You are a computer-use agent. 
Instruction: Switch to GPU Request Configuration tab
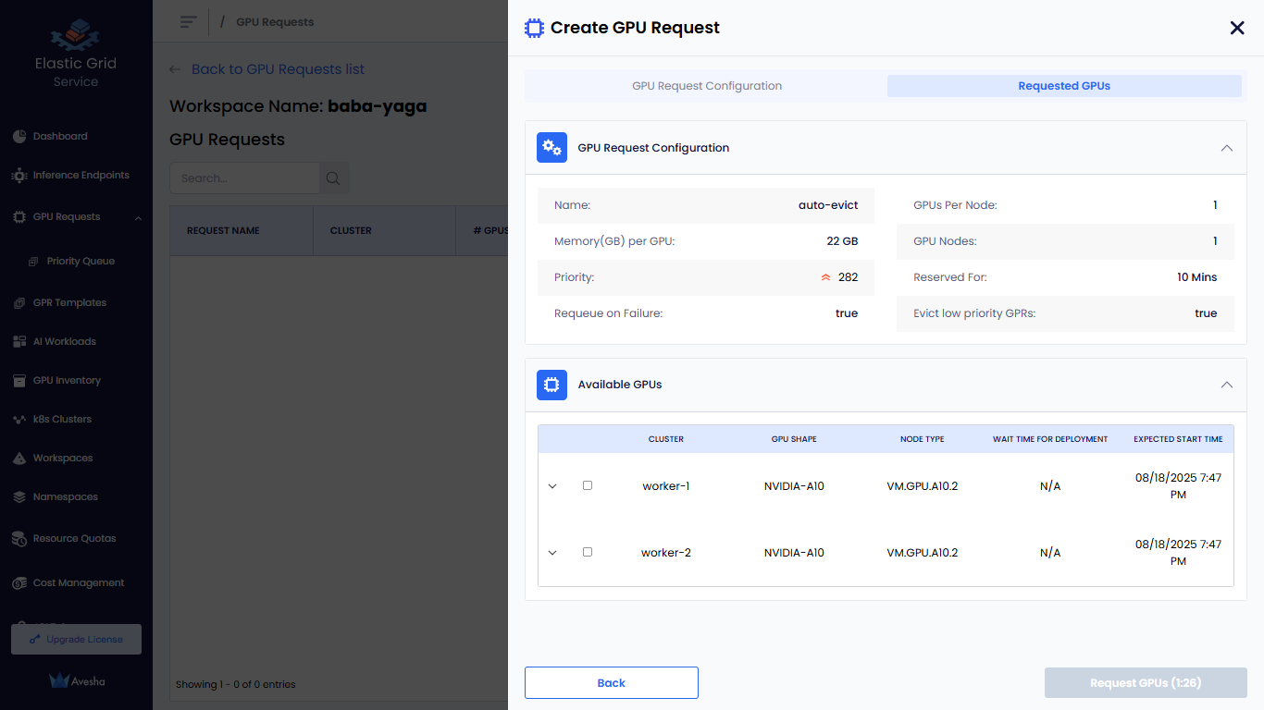click(x=707, y=86)
